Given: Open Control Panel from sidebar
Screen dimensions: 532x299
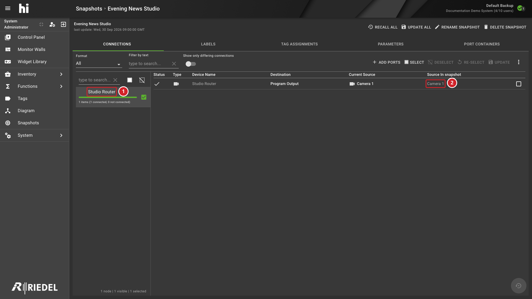Looking at the screenshot, I should click(34, 37).
